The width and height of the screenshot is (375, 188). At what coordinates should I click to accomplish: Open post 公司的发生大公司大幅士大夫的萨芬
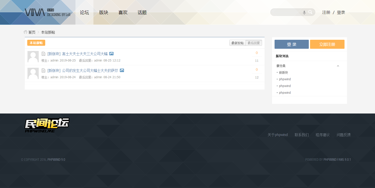click(x=90, y=70)
